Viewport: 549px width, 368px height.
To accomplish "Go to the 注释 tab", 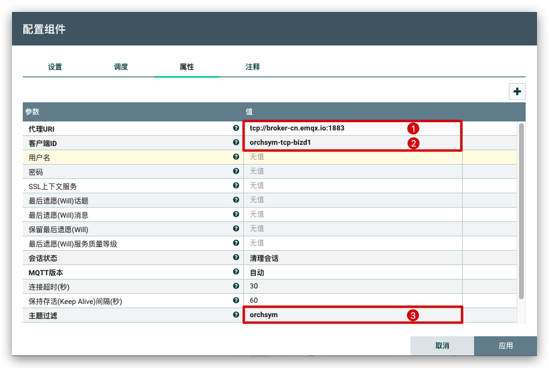I will tap(252, 67).
